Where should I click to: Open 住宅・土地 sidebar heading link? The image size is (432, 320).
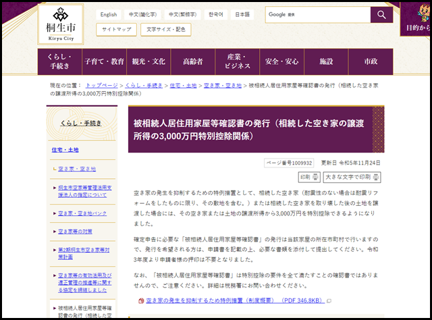pyautogui.click(x=65, y=149)
